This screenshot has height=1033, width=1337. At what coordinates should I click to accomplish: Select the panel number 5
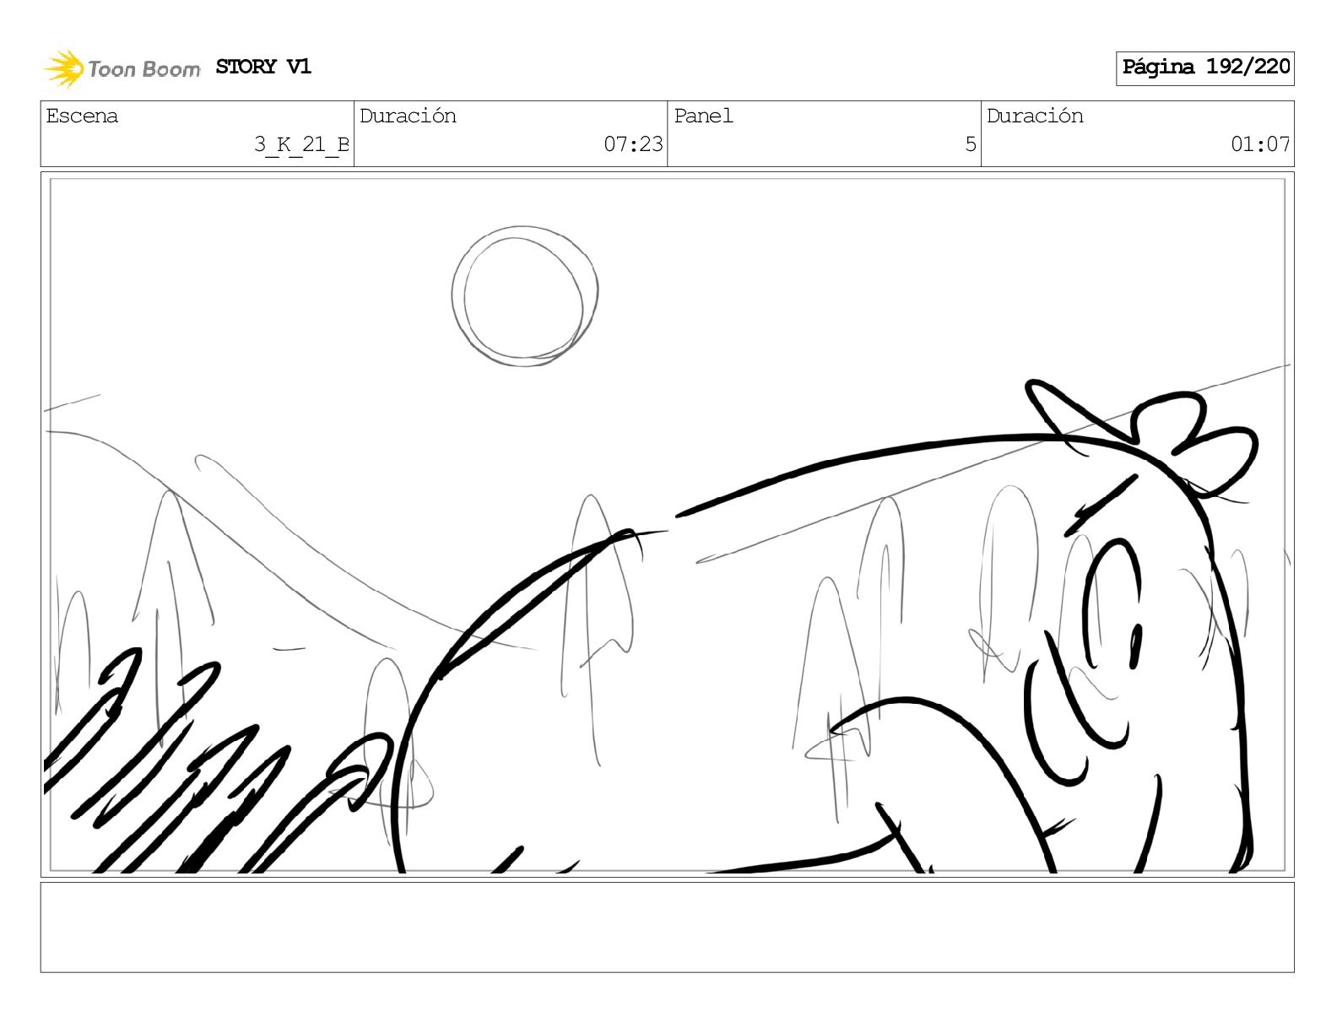pos(971,144)
